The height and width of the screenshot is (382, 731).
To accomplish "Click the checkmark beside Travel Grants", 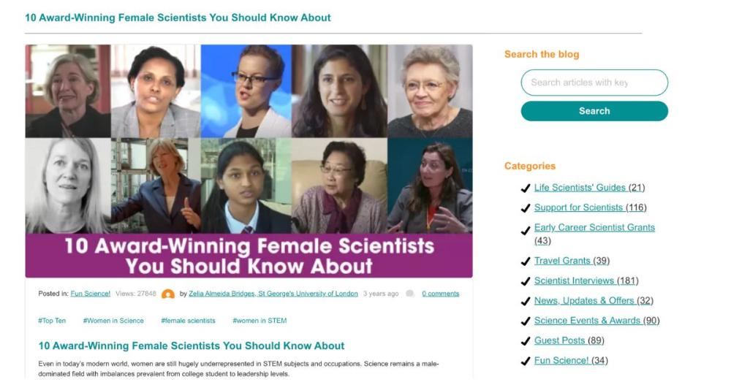I will point(526,261).
